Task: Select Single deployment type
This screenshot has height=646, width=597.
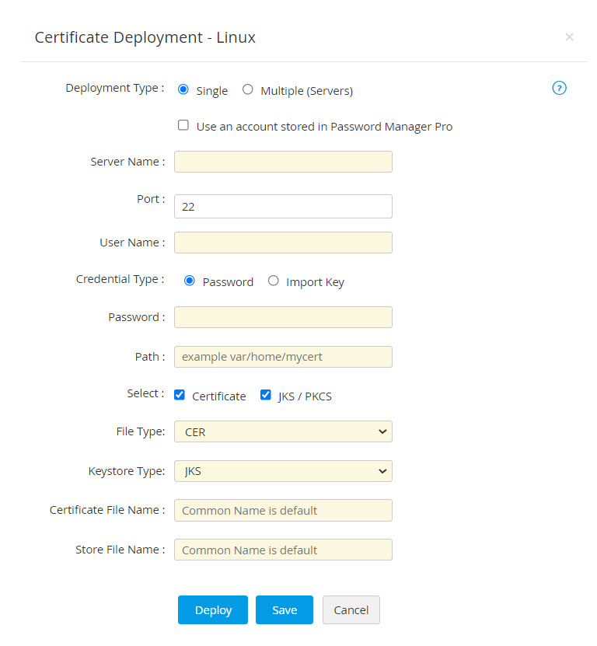Action: point(183,89)
